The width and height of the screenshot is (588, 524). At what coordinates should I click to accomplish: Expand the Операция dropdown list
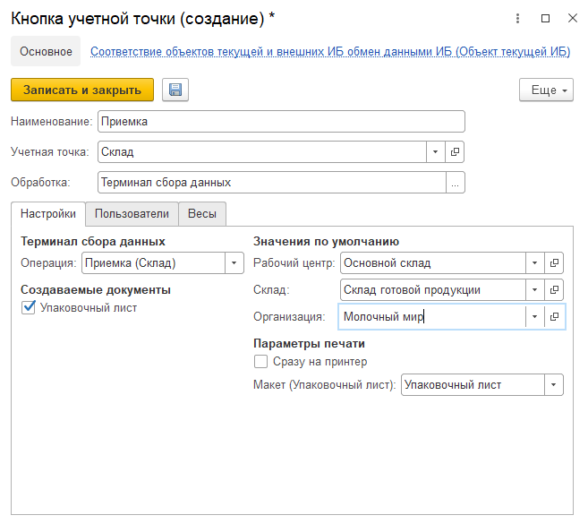pyautogui.click(x=234, y=263)
